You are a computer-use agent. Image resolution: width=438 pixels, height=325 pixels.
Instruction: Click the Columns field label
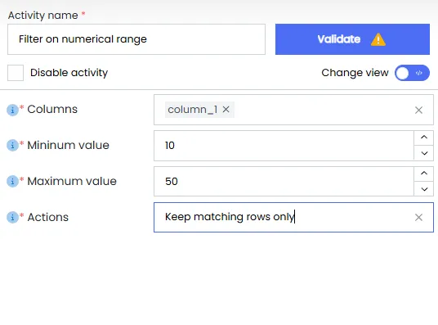(52, 109)
